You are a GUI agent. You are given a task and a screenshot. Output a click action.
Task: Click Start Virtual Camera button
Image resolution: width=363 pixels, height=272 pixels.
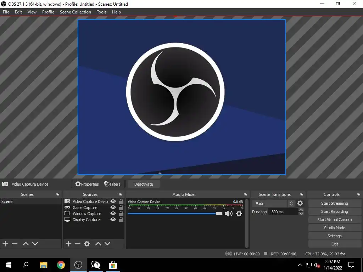[335, 220]
